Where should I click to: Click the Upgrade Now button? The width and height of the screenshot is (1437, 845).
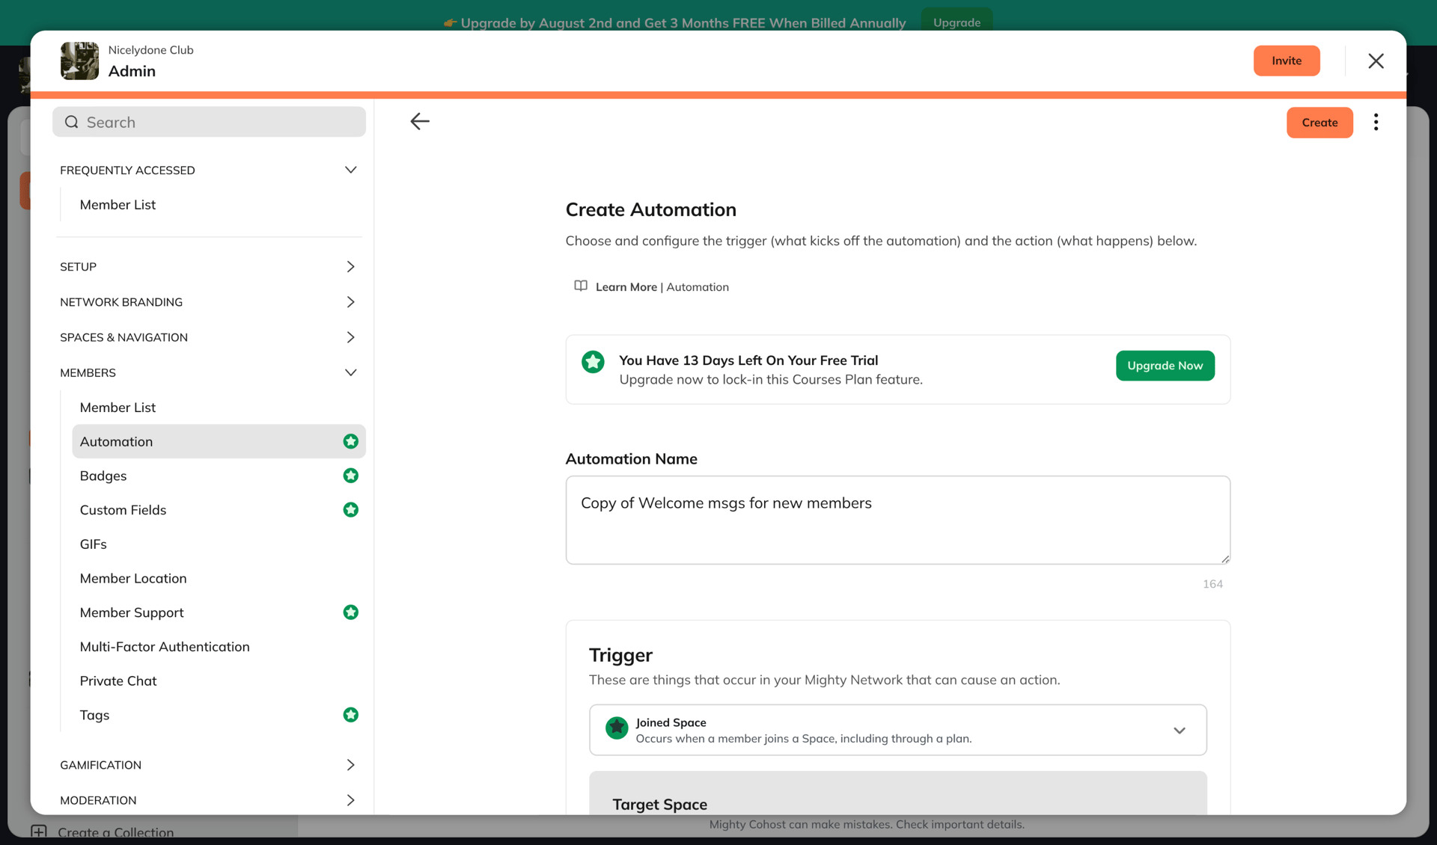click(x=1165, y=366)
